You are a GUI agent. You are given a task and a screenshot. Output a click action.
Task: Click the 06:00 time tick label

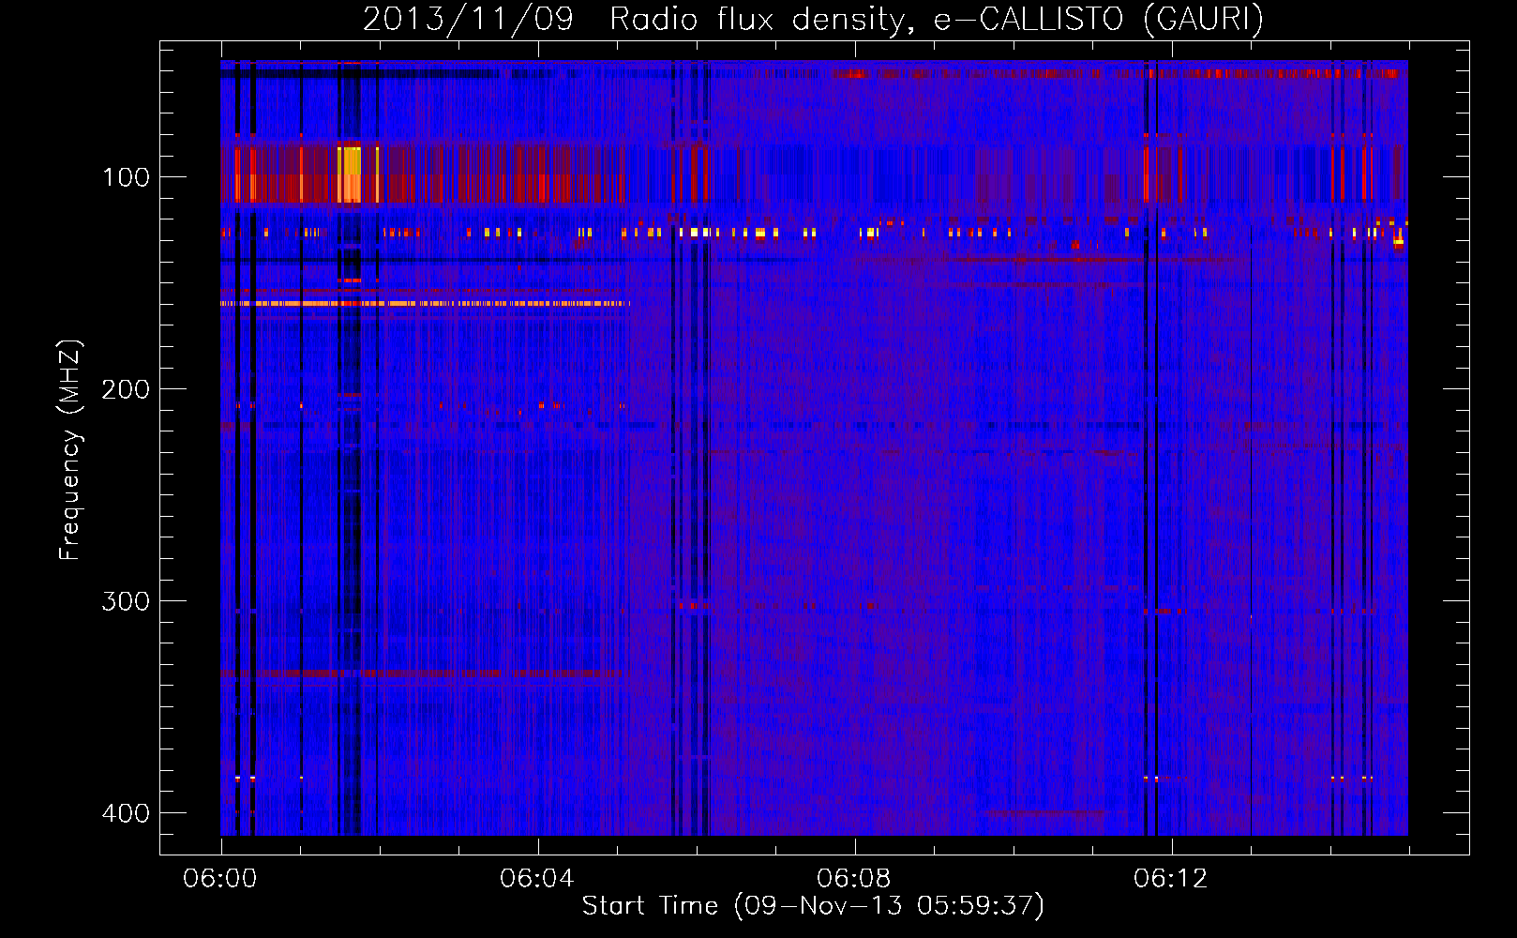[x=220, y=879]
